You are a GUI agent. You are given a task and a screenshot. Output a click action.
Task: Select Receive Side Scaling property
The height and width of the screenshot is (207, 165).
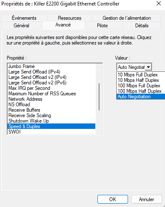pyautogui.click(x=51, y=115)
